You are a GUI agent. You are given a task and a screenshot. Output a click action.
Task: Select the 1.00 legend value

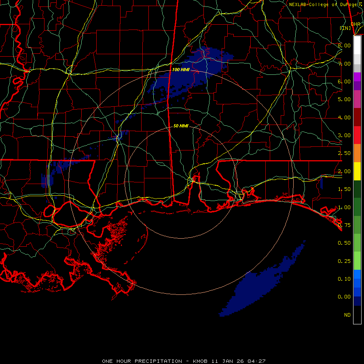point(344,207)
